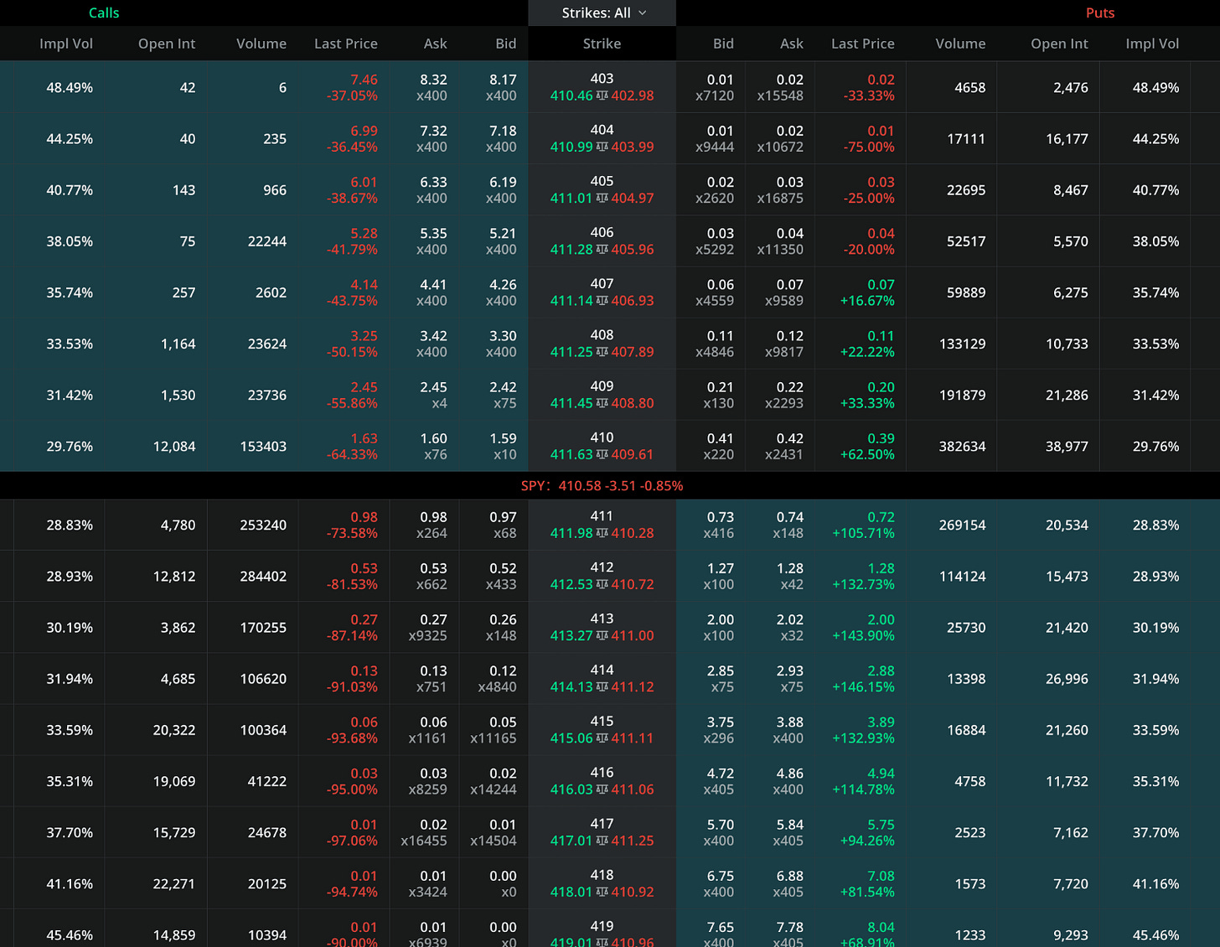Image resolution: width=1220 pixels, height=947 pixels.
Task: Click the 414 put ask 2.93
Action: (790, 670)
